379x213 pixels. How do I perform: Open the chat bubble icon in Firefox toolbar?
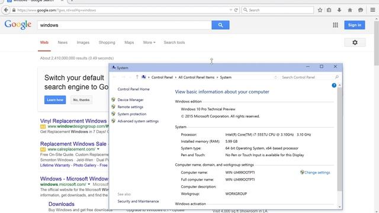point(361,10)
